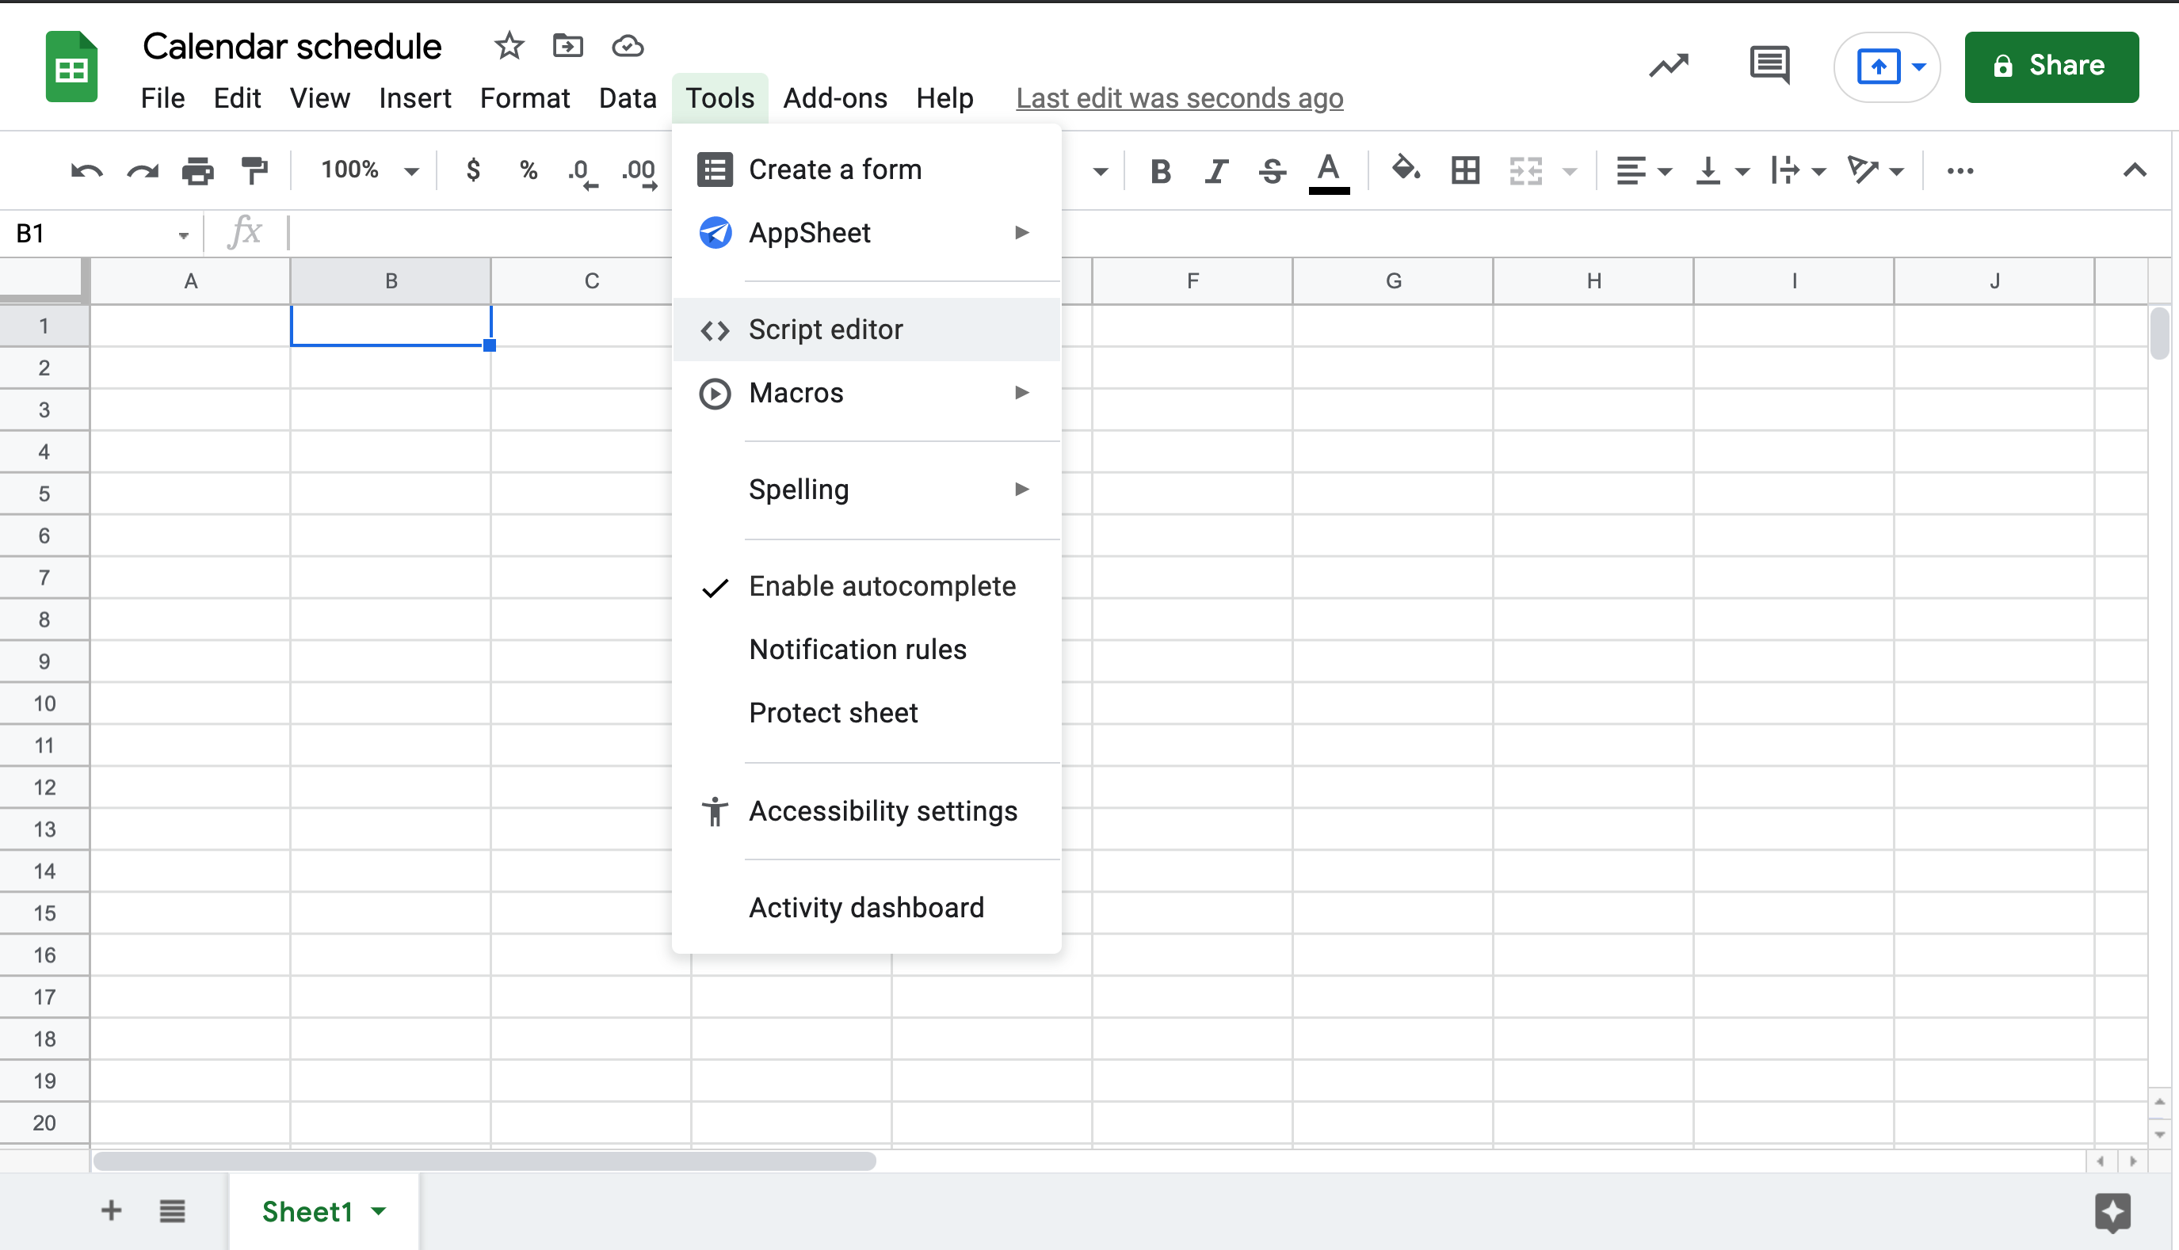The height and width of the screenshot is (1250, 2179).
Task: Click the activity trend arrow icon
Action: [1668, 65]
